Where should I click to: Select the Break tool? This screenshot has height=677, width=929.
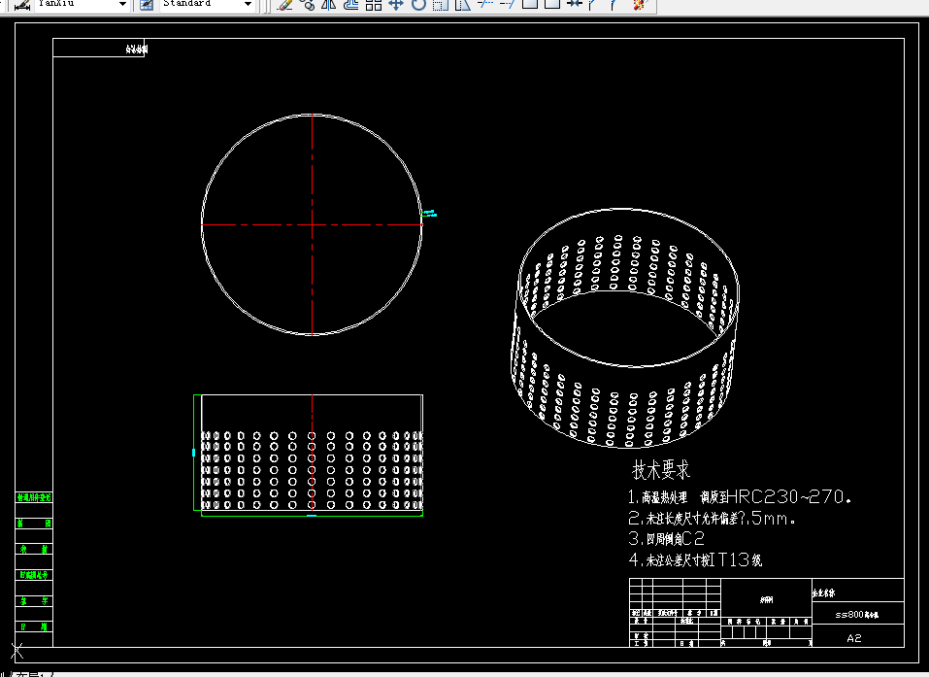click(552, 4)
